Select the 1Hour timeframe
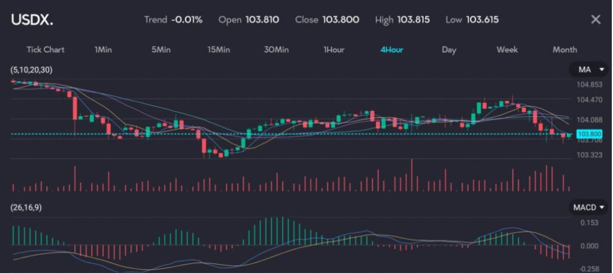The height and width of the screenshot is (273, 613). click(333, 50)
